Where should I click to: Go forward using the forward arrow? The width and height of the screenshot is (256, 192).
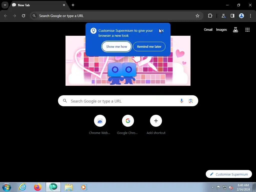(14, 16)
